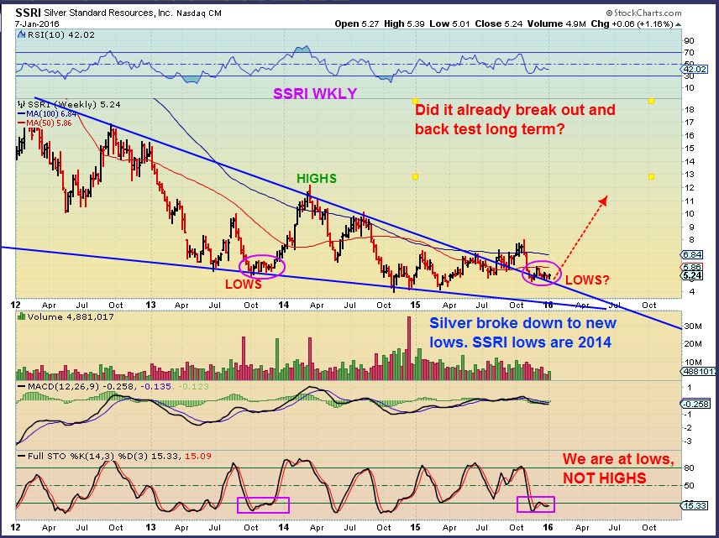Viewport: 719px width, 538px height.
Task: Click the 15.33 stochastic tag on right axis
Action: 695,506
